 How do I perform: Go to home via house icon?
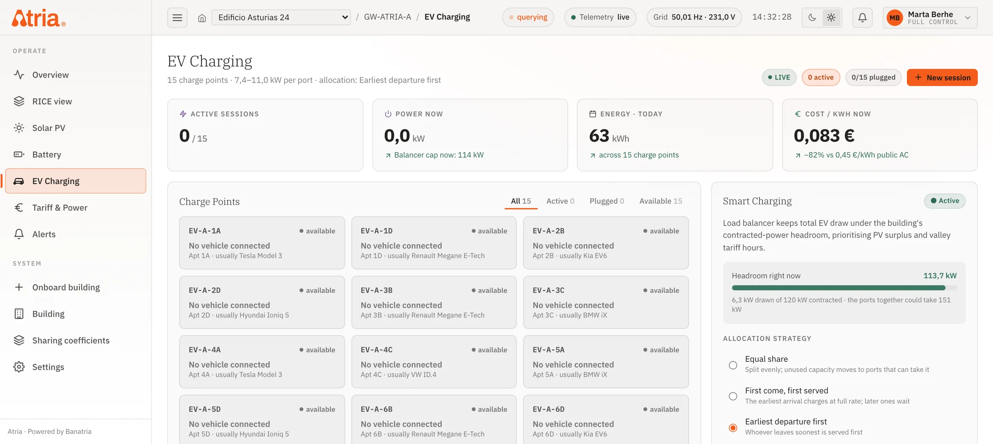point(202,18)
